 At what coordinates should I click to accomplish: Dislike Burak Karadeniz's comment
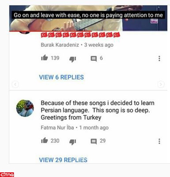click(x=73, y=59)
